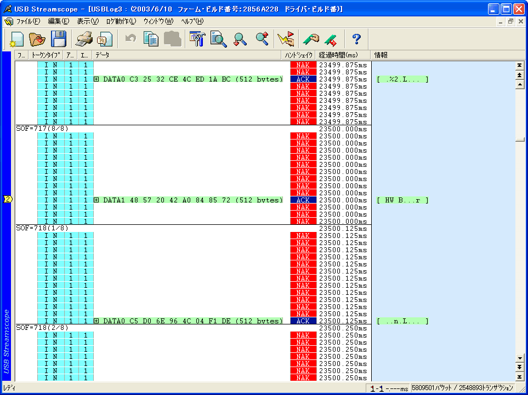The height and width of the screenshot is (395, 528).
Task: Click the packet count status bar entry
Action: (x=463, y=388)
